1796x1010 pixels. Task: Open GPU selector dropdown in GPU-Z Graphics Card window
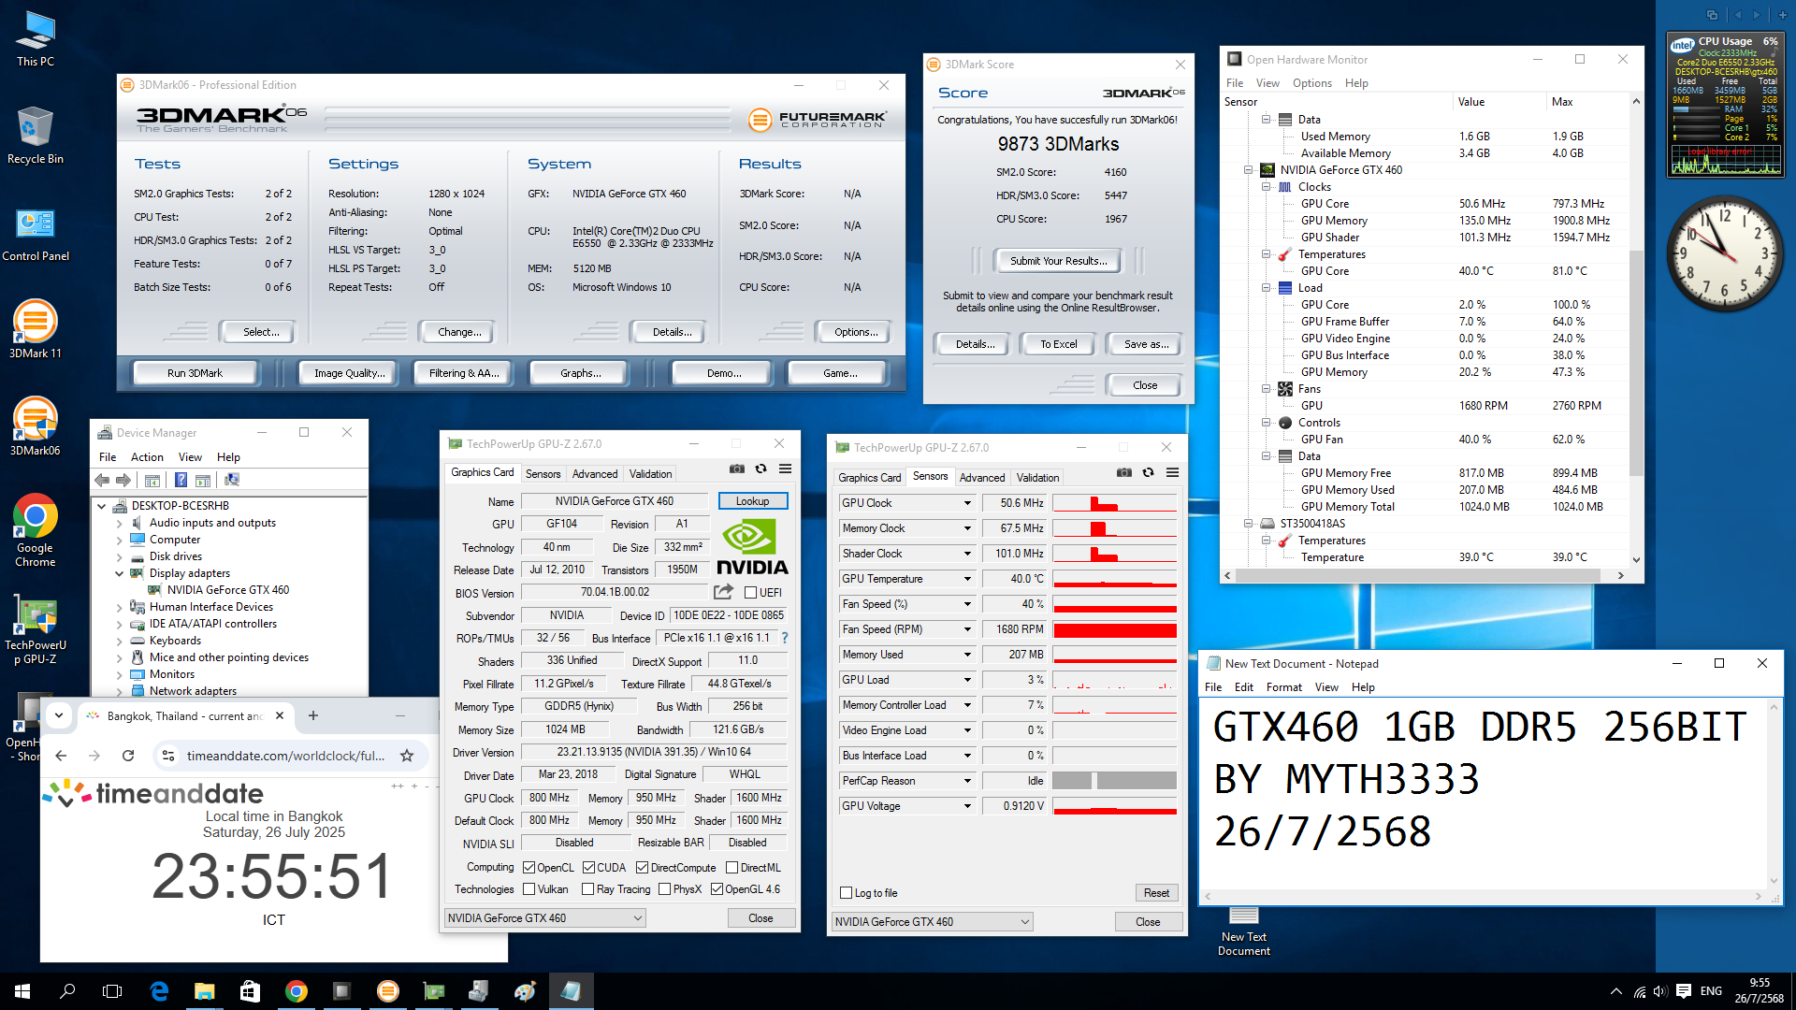tap(545, 918)
